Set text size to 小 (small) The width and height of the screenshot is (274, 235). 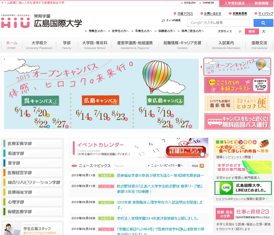coord(240,31)
